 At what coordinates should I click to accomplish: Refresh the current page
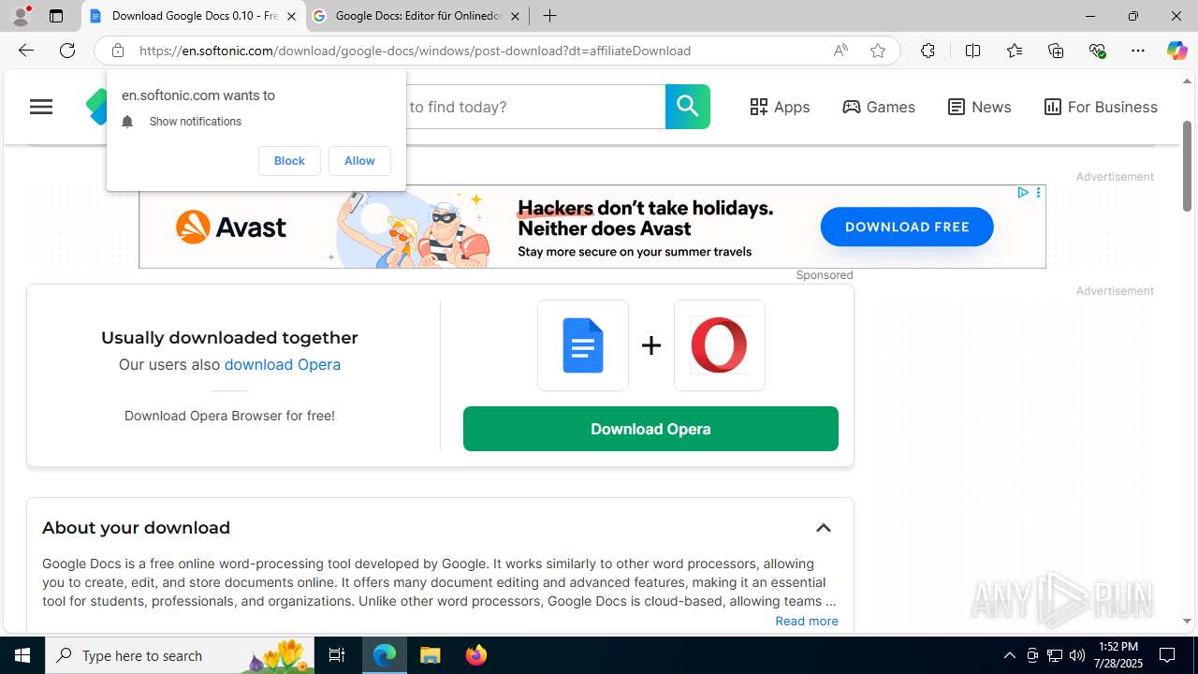pyautogui.click(x=67, y=51)
